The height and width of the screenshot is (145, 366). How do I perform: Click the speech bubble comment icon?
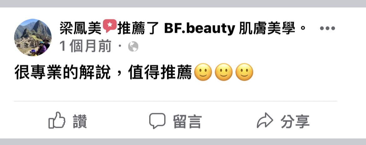pyautogui.click(x=157, y=121)
